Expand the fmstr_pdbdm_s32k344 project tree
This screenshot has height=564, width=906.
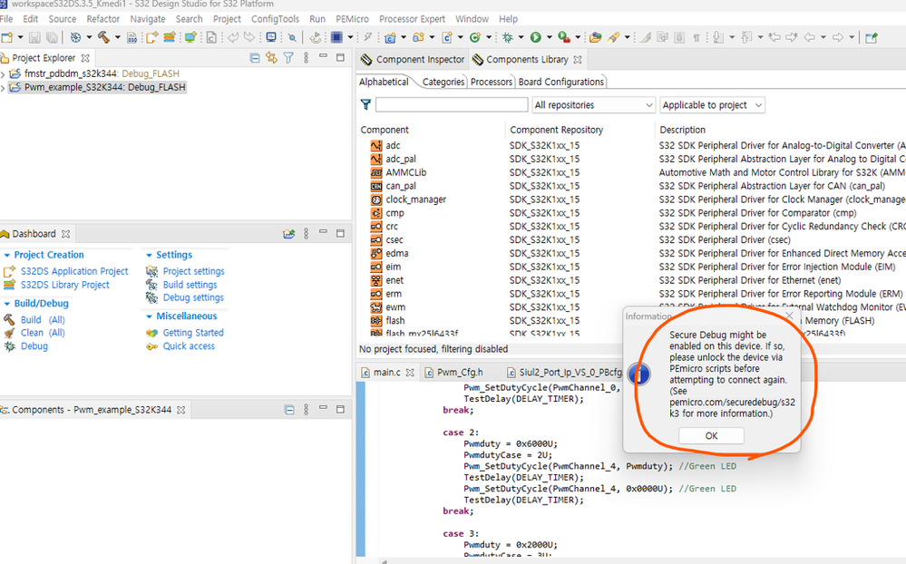(4, 74)
